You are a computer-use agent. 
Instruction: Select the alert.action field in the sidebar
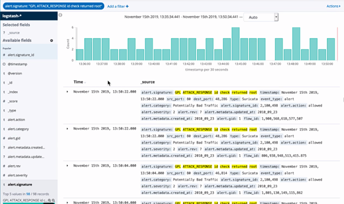click(29, 120)
